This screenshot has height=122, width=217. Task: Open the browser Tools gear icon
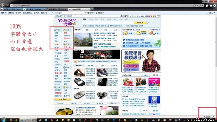(x=215, y=5)
